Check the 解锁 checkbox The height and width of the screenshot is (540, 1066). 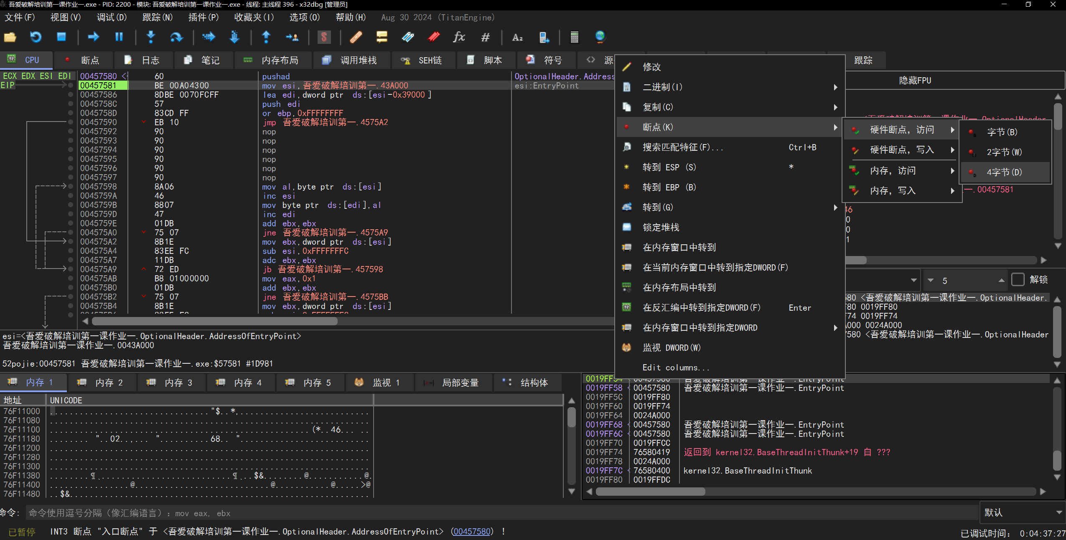(x=1018, y=279)
